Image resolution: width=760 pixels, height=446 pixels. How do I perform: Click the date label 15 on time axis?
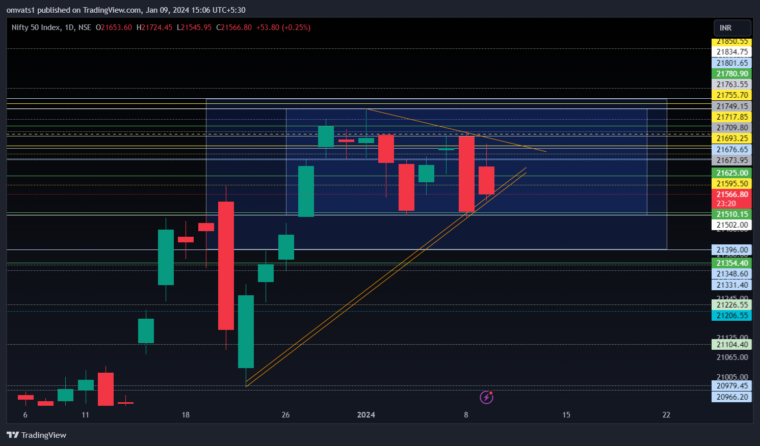click(x=566, y=415)
